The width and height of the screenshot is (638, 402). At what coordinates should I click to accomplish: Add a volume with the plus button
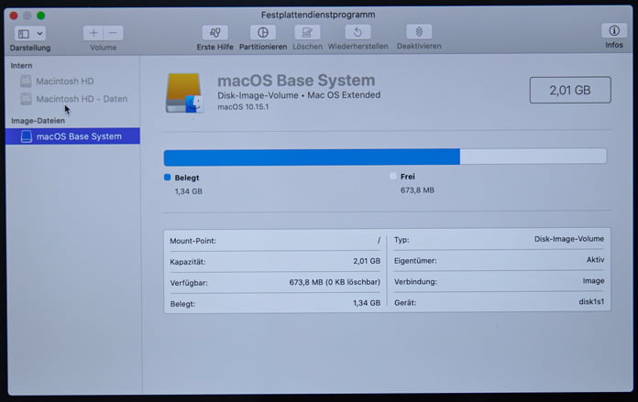(x=93, y=33)
